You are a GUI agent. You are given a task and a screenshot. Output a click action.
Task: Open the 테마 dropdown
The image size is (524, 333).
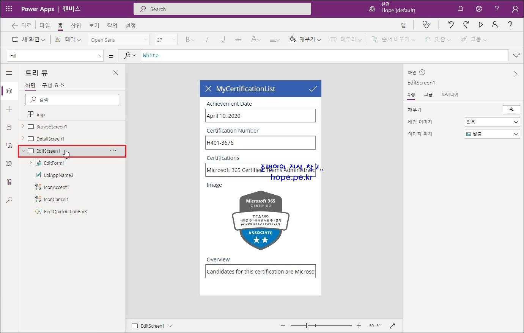click(68, 39)
